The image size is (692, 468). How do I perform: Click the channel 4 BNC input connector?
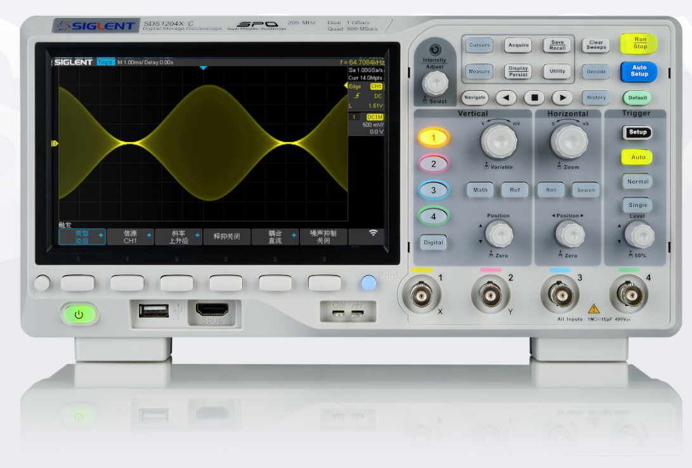(x=629, y=295)
